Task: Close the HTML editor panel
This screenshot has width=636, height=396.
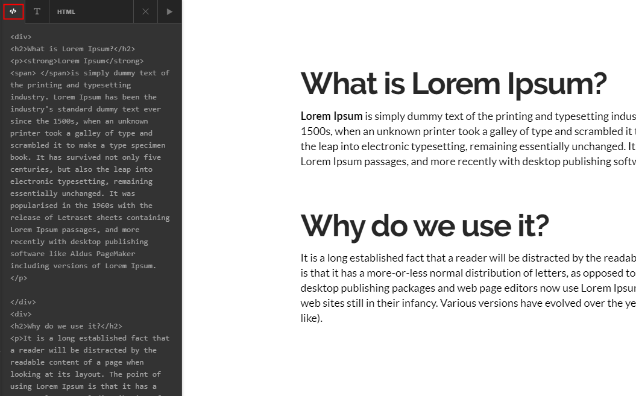Action: (x=146, y=11)
